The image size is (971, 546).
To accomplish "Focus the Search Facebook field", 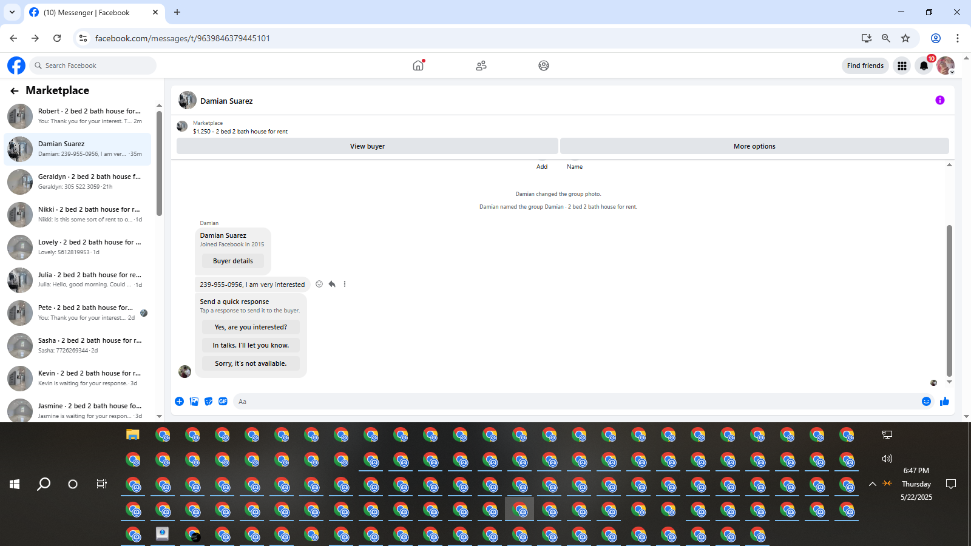I will pos(92,66).
